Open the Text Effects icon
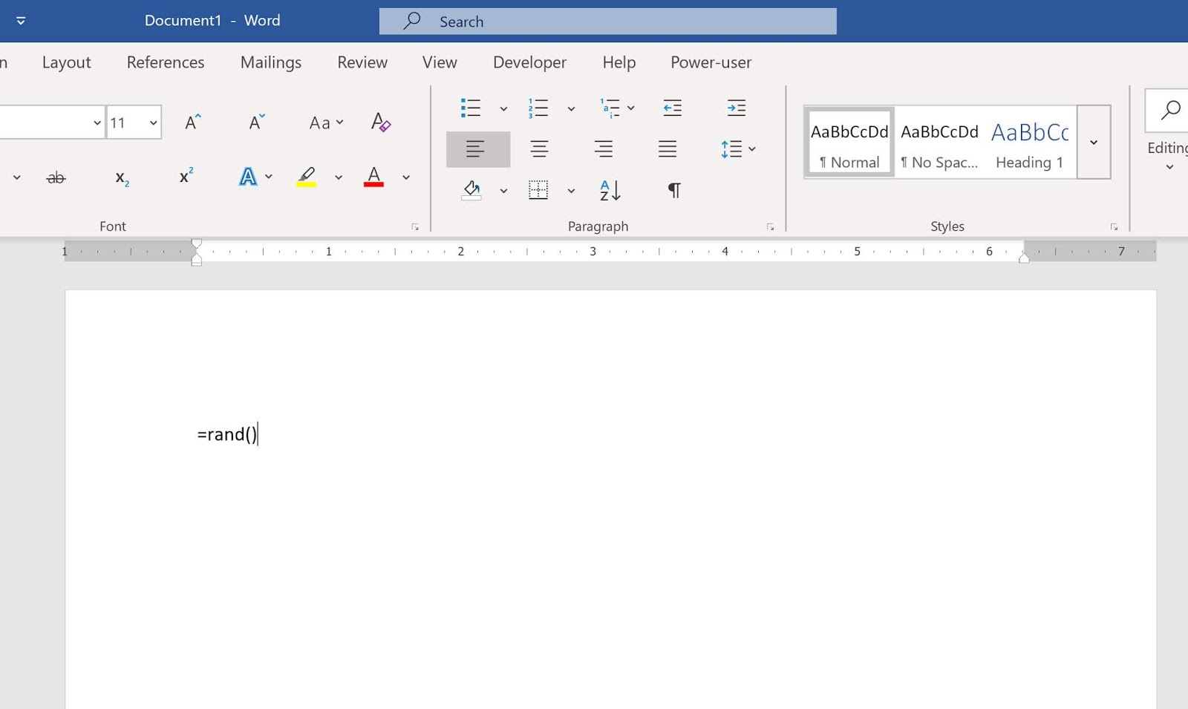Screen dimensions: 1188x709 247,177
